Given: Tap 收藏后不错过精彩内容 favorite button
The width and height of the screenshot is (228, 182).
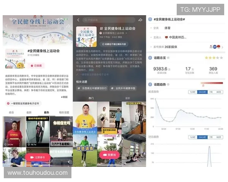Looking at the screenshot, I should tap(114, 44).
